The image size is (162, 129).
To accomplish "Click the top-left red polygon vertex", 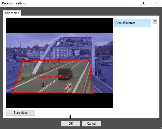I will (x=23, y=61).
